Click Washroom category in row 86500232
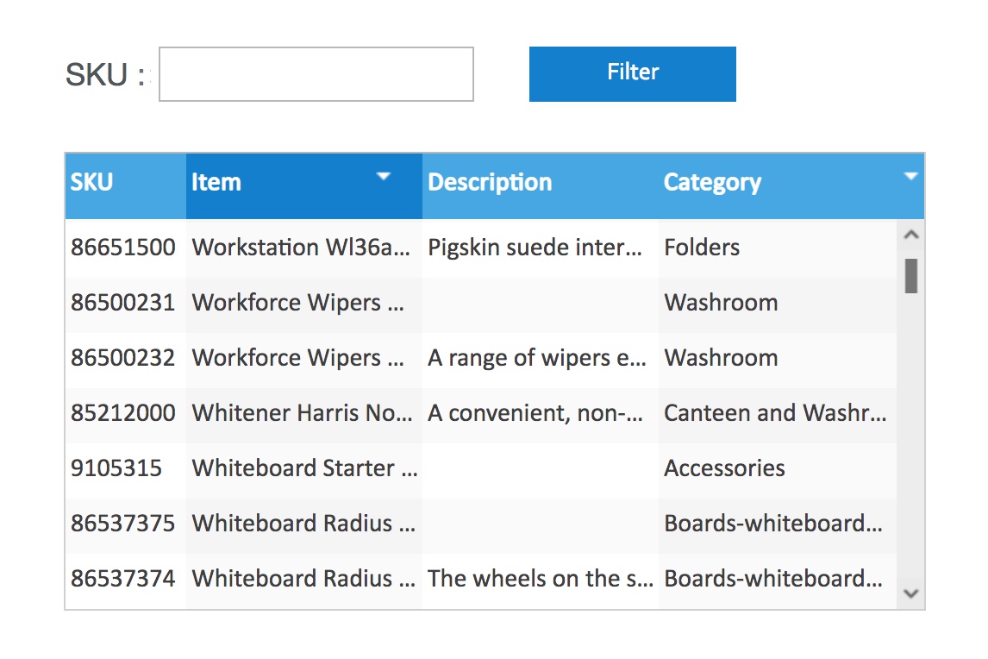 (778, 358)
